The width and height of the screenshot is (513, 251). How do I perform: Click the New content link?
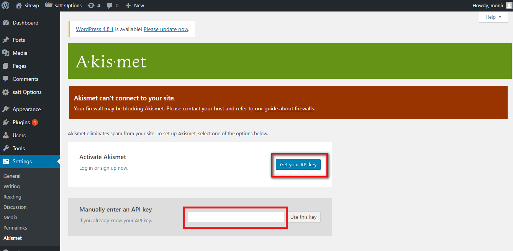pyautogui.click(x=139, y=5)
